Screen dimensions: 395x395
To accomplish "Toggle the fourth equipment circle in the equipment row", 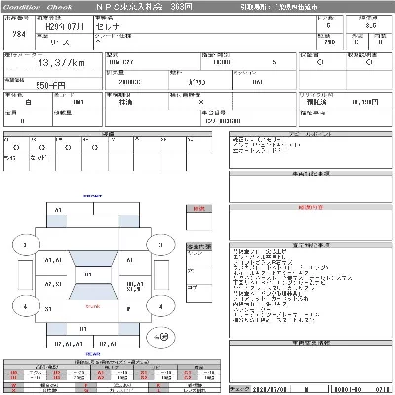I will 95,148.
